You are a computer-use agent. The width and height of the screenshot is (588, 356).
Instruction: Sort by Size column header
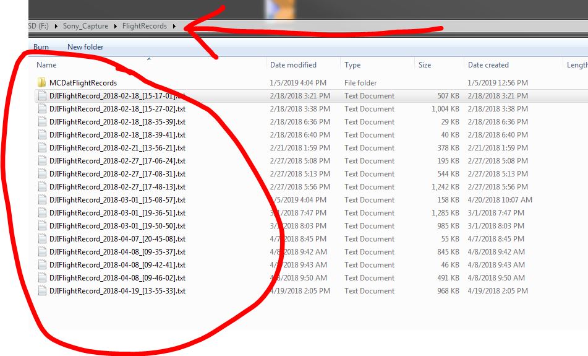[x=425, y=64]
